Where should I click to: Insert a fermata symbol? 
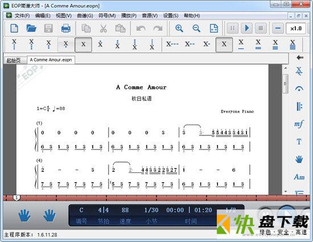coord(299,88)
